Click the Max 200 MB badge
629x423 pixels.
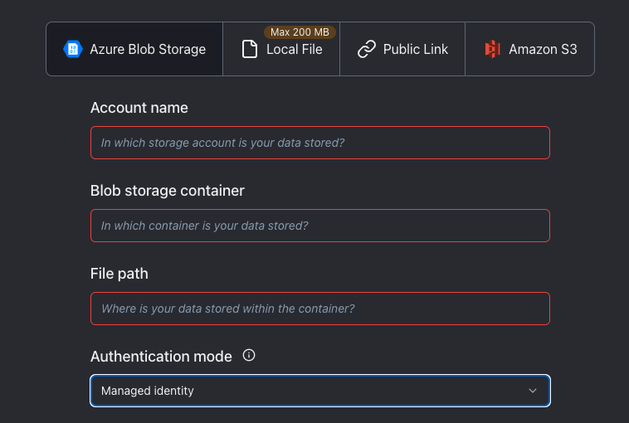click(x=299, y=32)
